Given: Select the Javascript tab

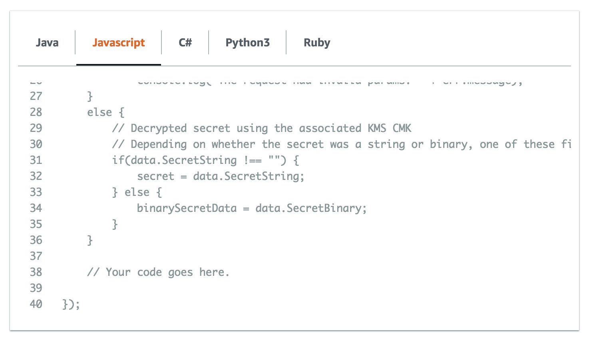Looking at the screenshot, I should pos(119,42).
